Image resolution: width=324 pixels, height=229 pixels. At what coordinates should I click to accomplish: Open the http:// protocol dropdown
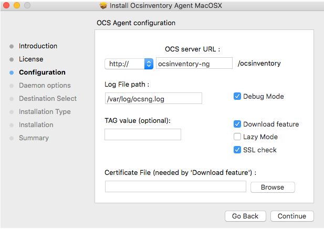coord(129,64)
